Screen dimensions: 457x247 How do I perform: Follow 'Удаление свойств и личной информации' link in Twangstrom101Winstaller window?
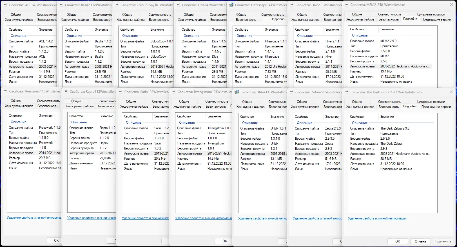[x=204, y=218]
